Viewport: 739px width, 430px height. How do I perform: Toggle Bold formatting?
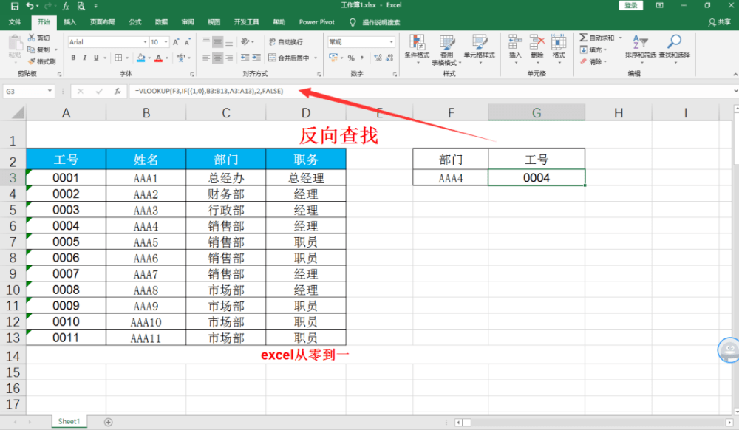click(73, 58)
